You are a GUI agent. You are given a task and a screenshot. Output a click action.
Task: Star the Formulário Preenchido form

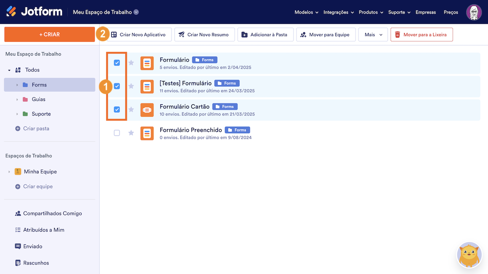pos(131,133)
